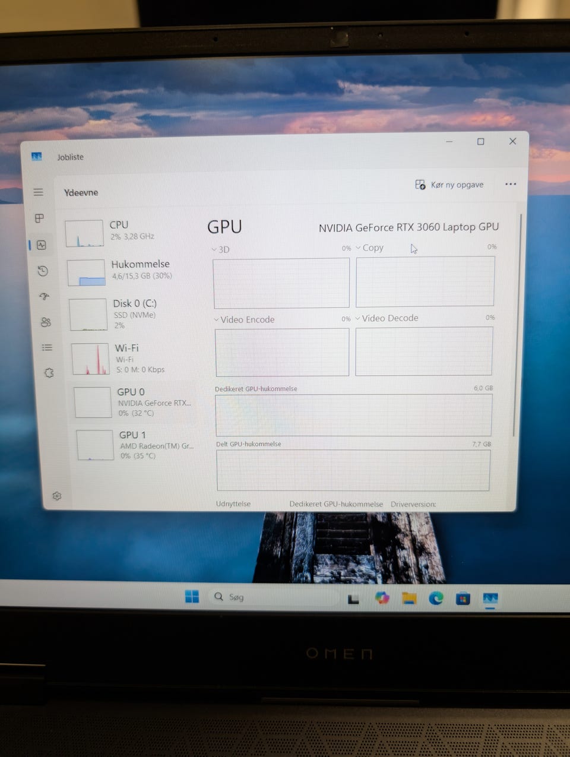Open File Explorer from the taskbar

pyautogui.click(x=409, y=598)
